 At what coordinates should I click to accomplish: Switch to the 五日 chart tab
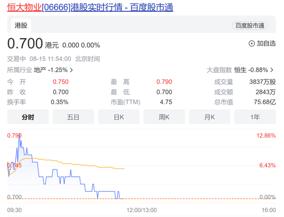[x=73, y=117]
